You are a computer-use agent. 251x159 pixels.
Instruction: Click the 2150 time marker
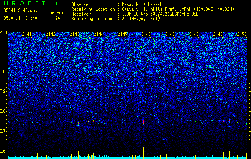242,34
